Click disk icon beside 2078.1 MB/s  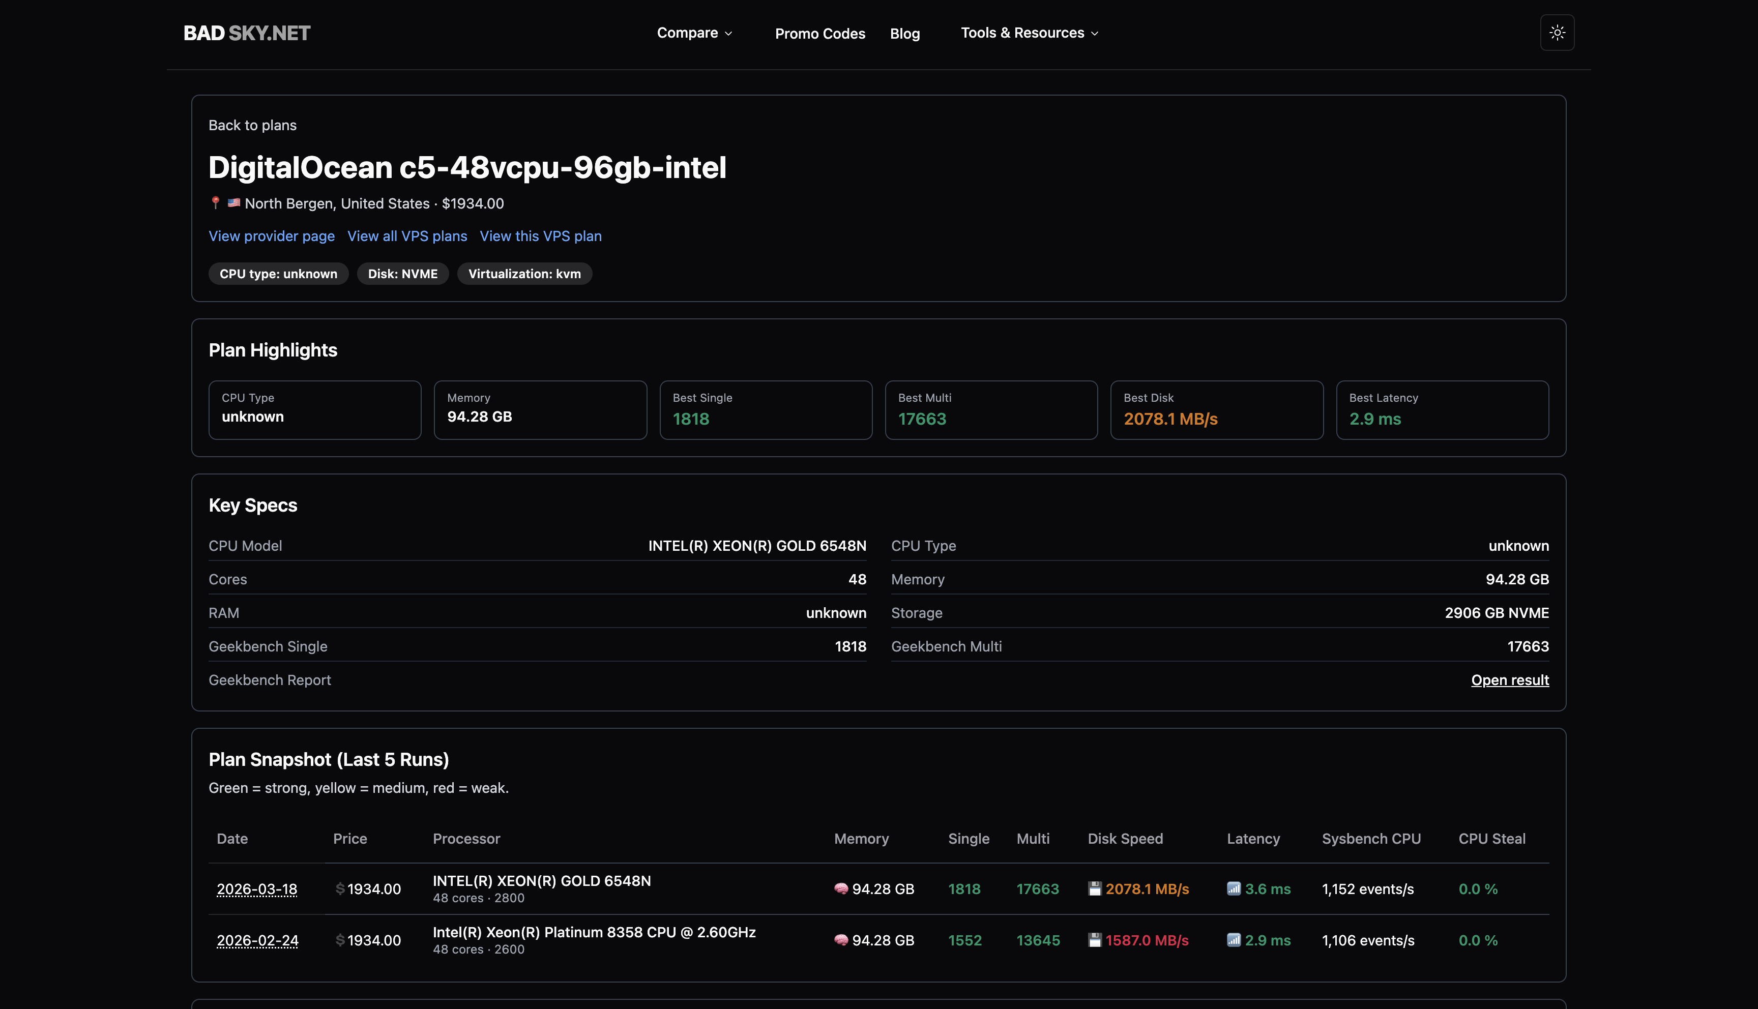(1094, 888)
